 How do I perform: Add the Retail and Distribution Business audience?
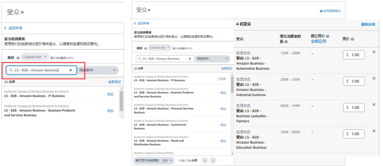click(x=223, y=141)
